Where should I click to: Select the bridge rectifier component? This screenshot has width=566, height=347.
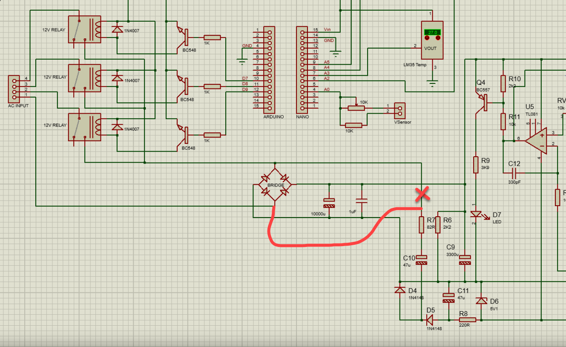[x=275, y=184]
